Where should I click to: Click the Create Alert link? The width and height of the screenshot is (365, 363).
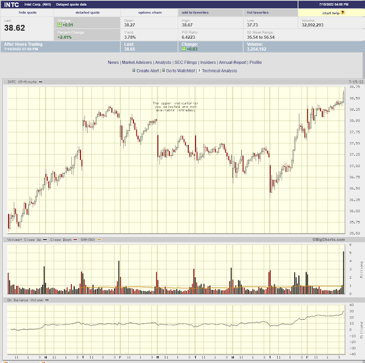click(x=148, y=71)
